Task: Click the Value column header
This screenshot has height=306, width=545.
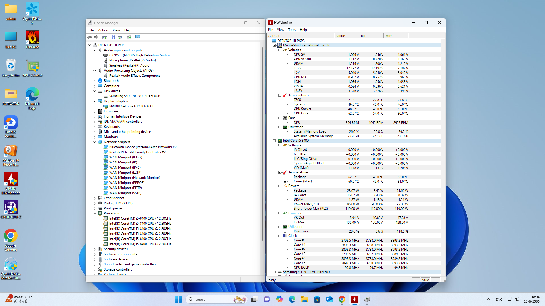Action: tap(346, 36)
